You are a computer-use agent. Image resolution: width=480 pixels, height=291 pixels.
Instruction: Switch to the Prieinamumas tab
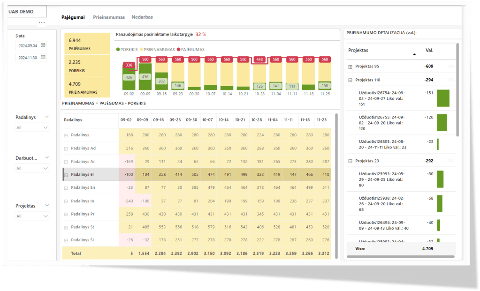(109, 17)
